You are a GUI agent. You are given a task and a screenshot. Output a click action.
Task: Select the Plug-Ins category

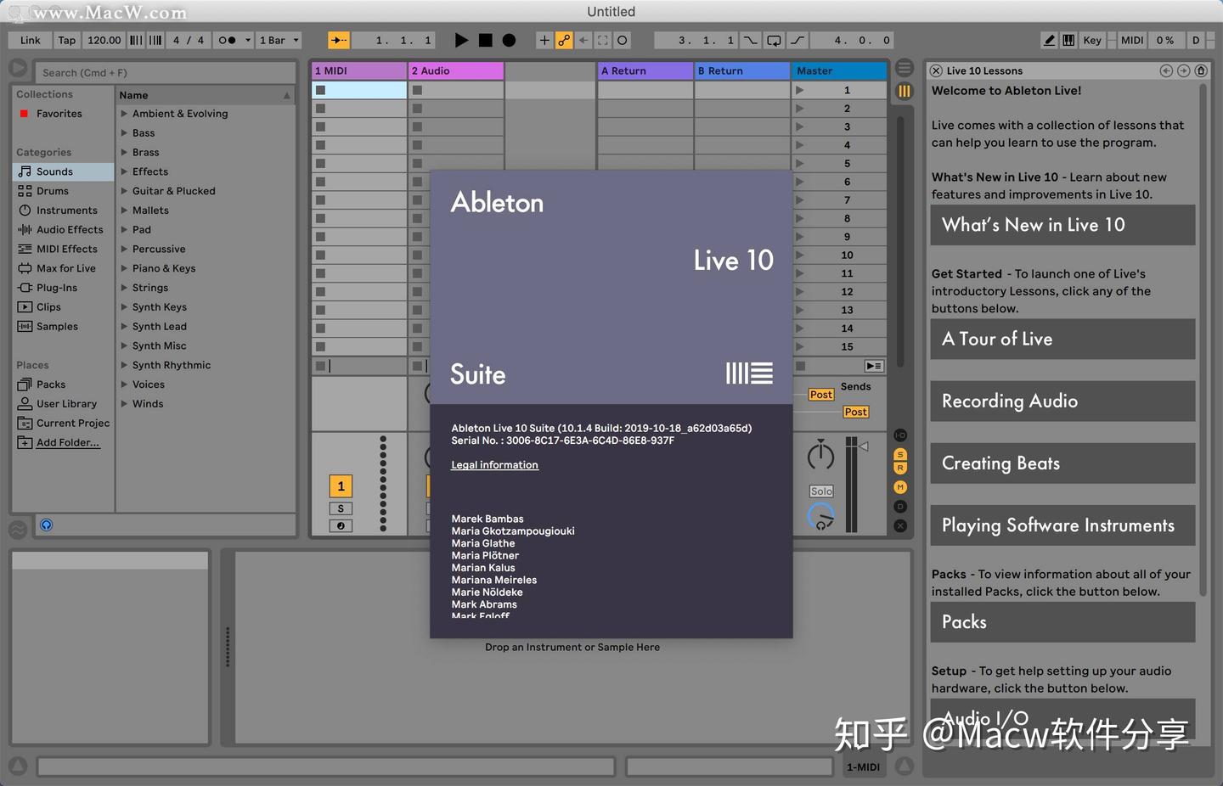click(57, 288)
